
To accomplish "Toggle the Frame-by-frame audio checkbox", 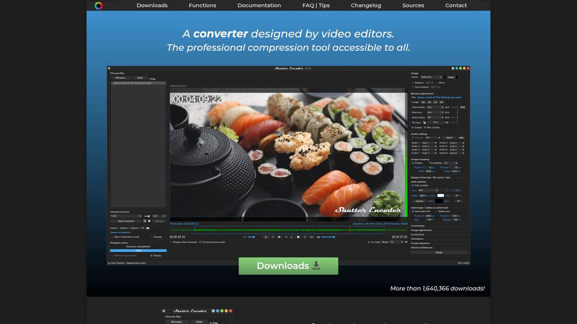I will click(x=200, y=242).
